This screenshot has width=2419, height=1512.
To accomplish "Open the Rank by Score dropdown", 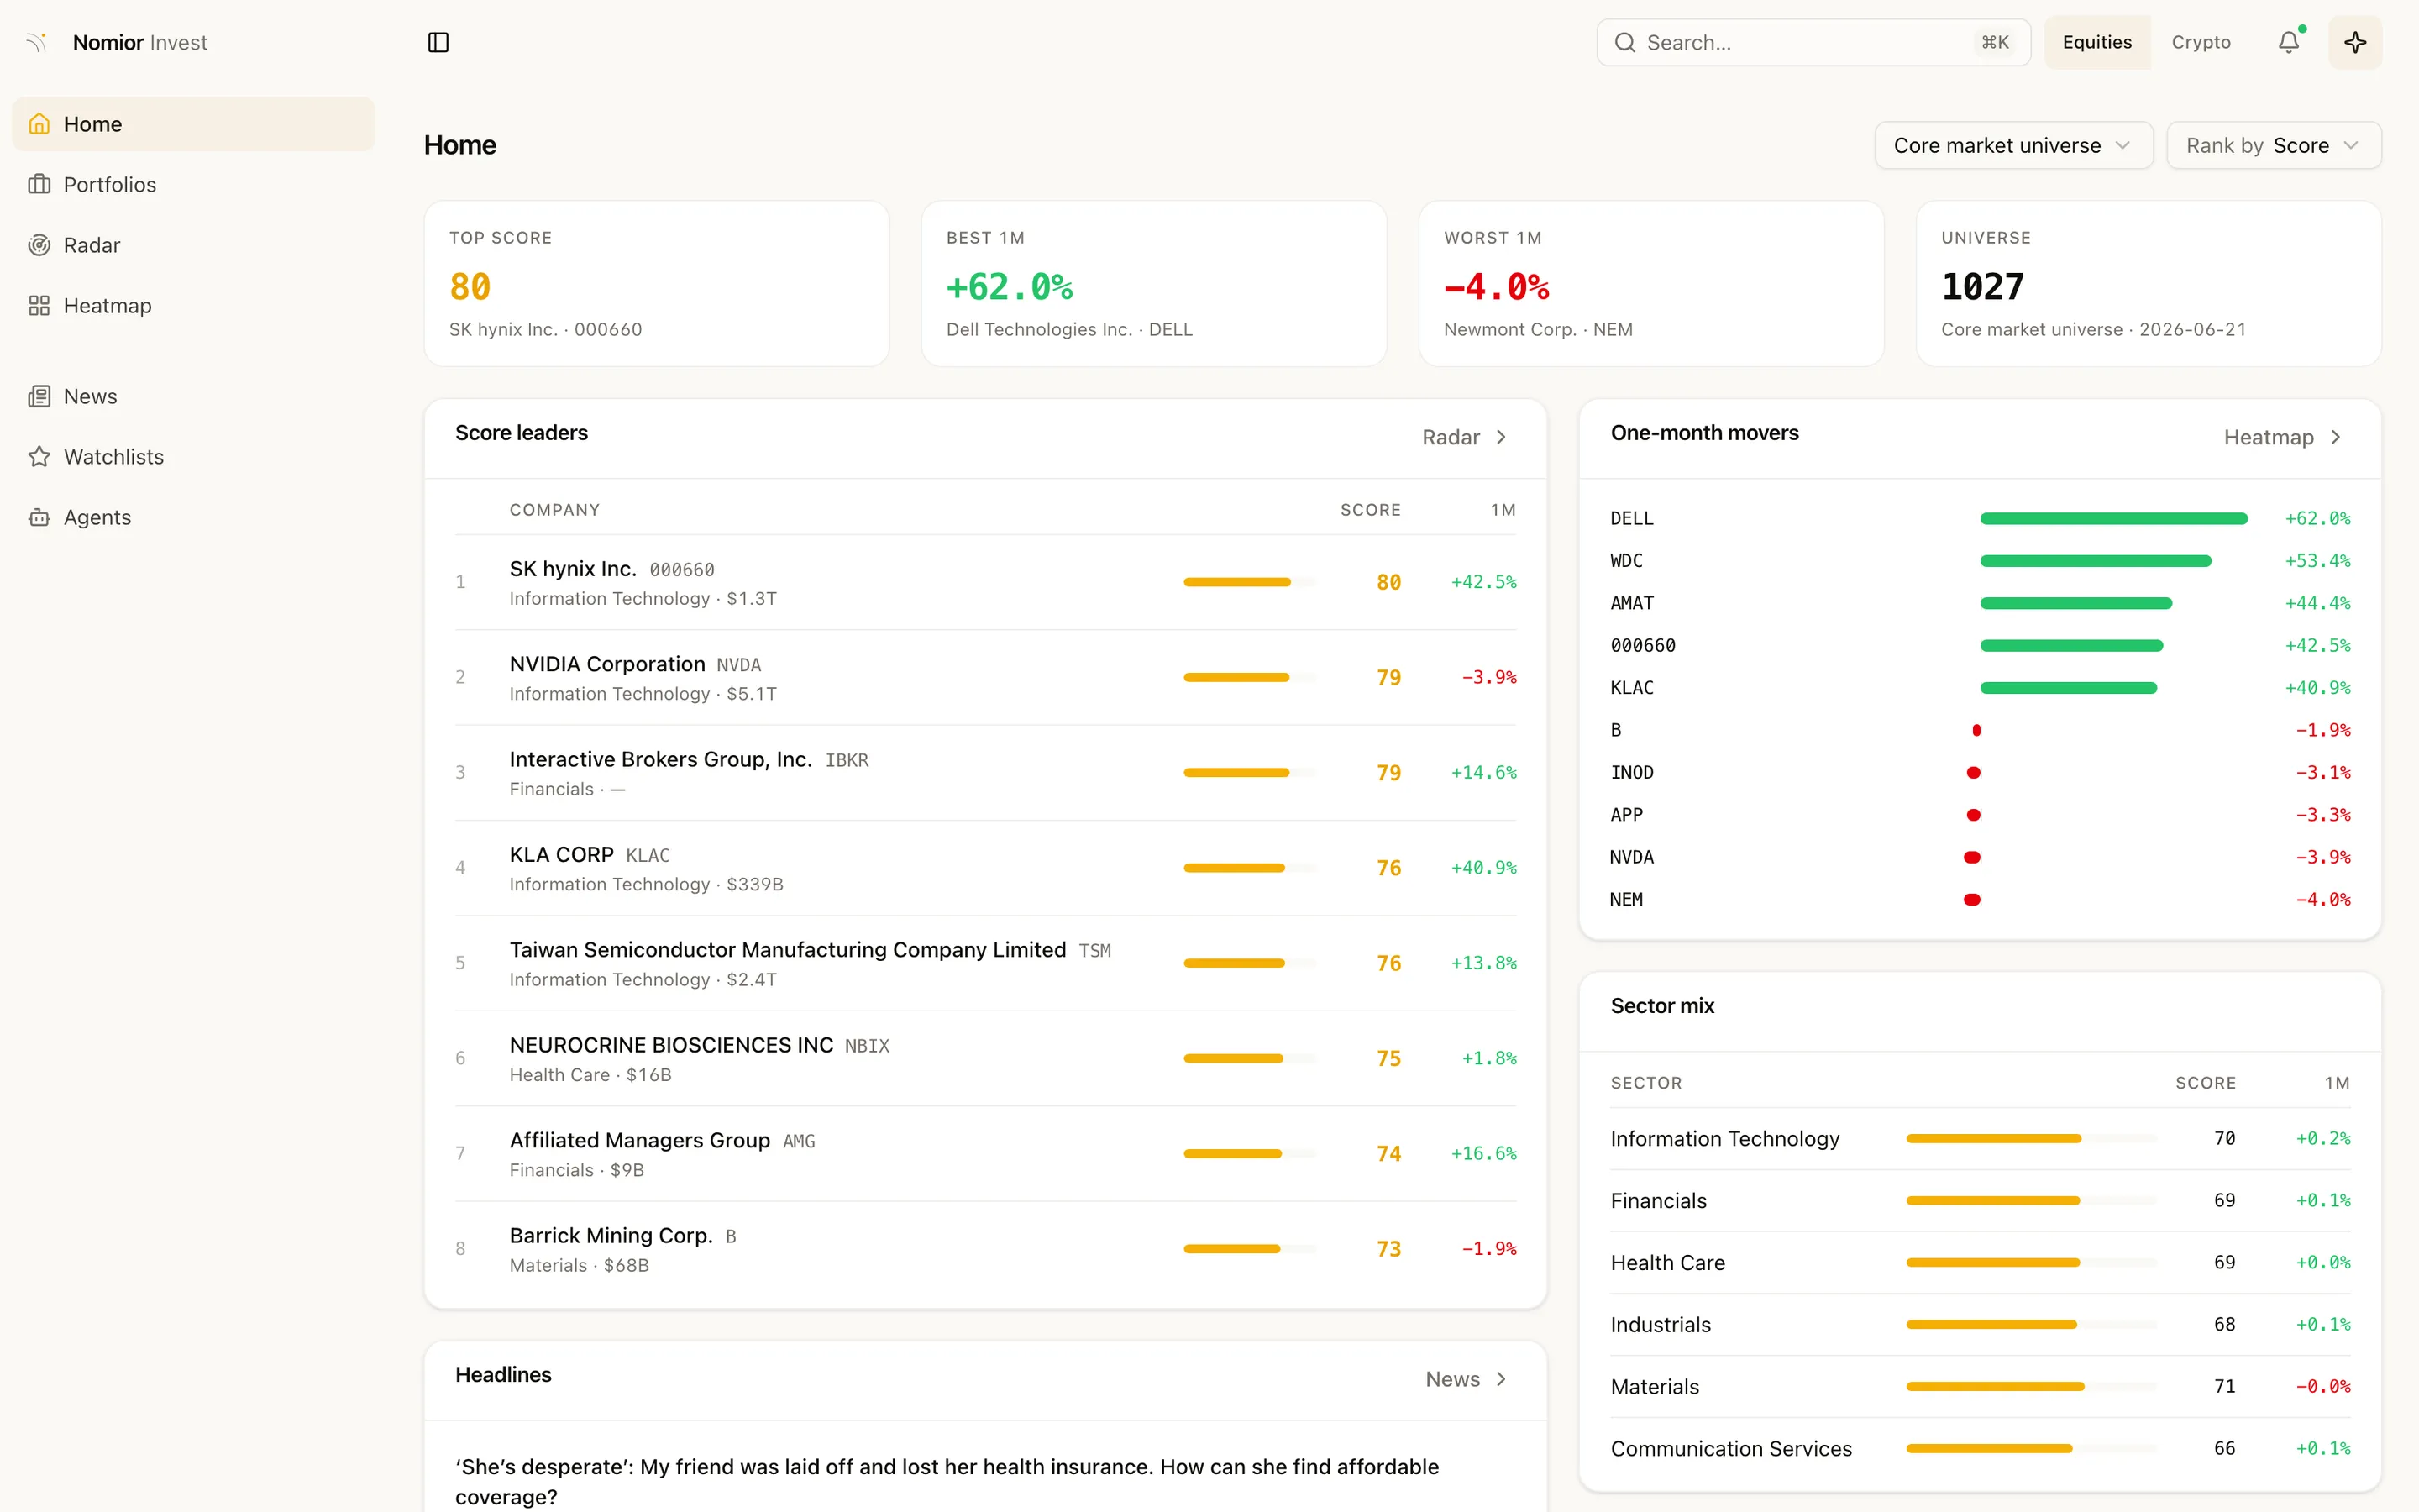I will coord(2274,145).
